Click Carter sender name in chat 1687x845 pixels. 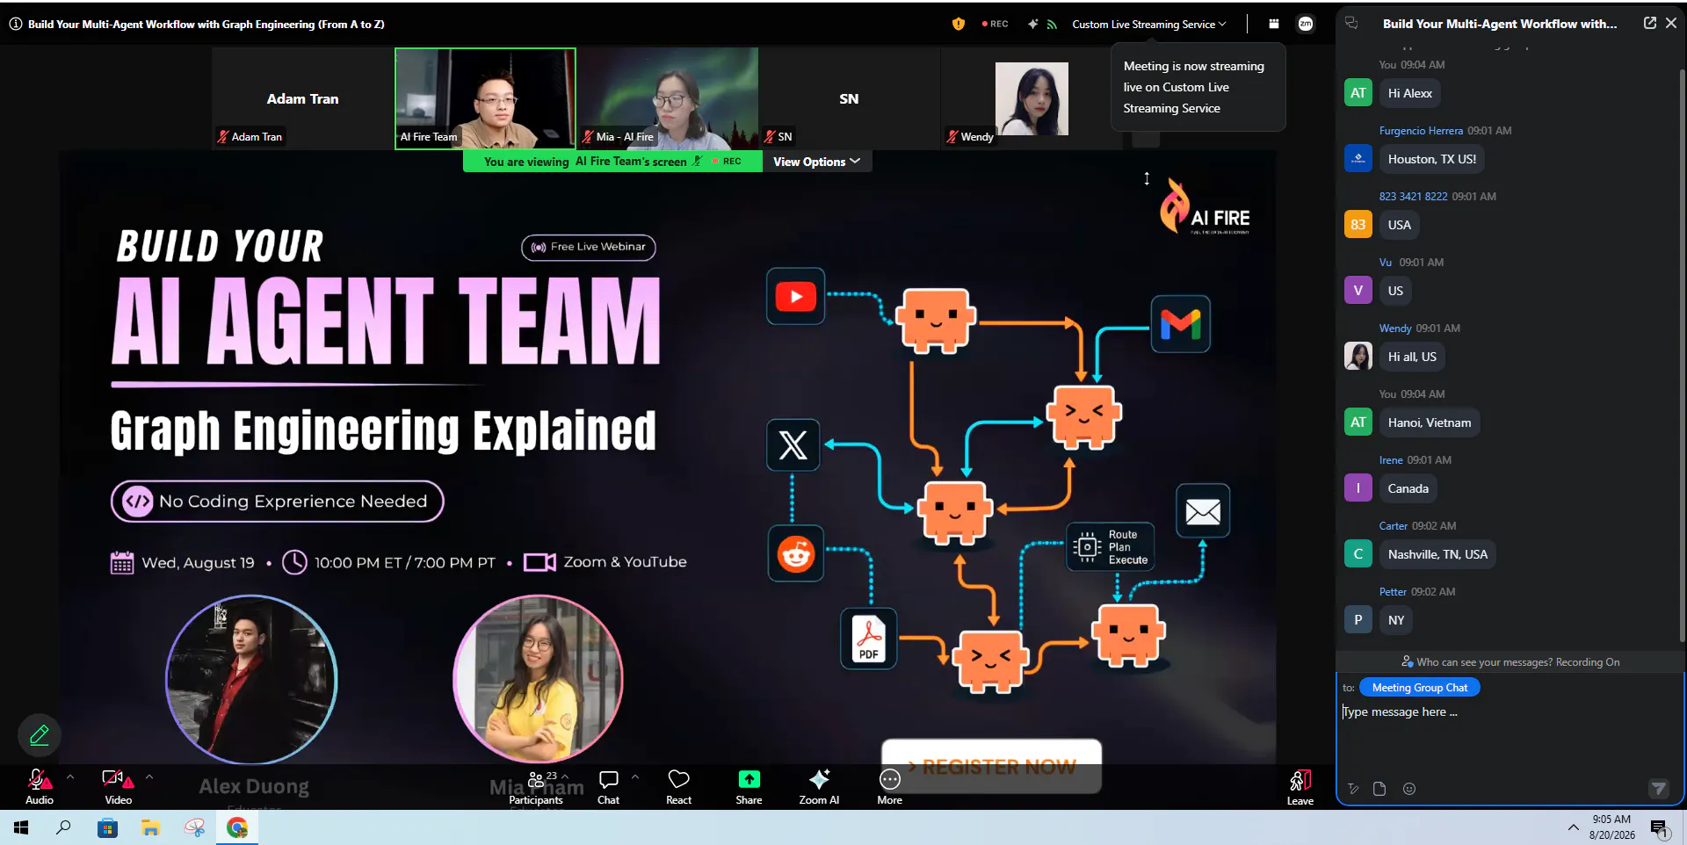coord(1393,526)
